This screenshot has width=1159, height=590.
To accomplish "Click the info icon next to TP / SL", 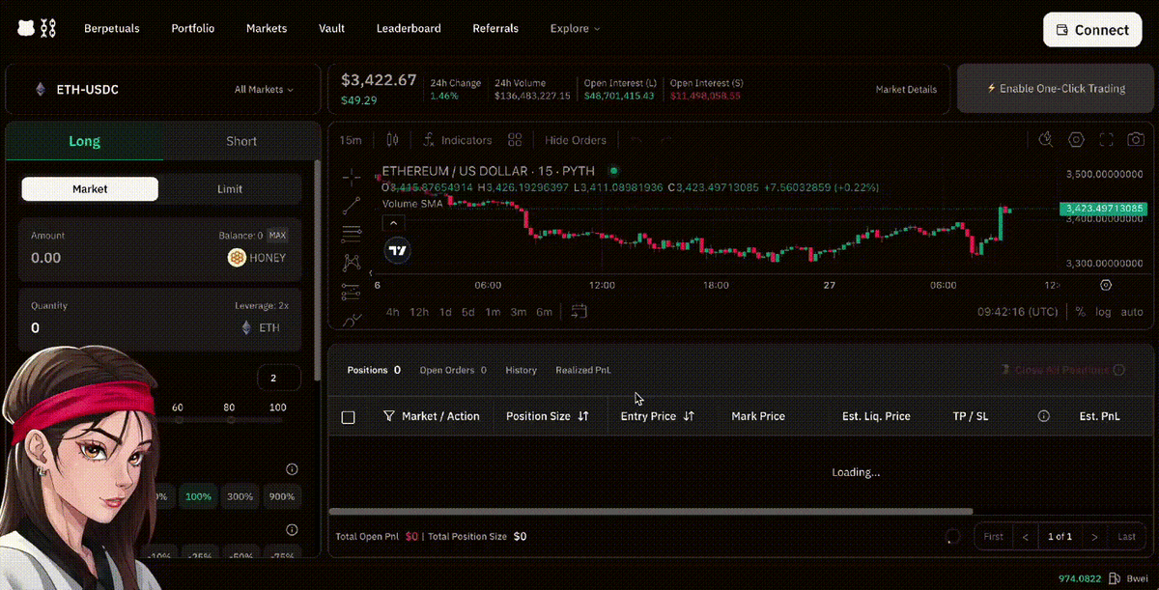I will coord(1043,416).
